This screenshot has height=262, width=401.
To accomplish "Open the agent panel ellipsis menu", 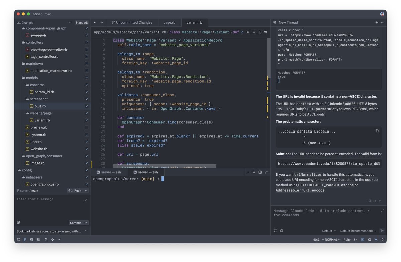I will 383,22.
